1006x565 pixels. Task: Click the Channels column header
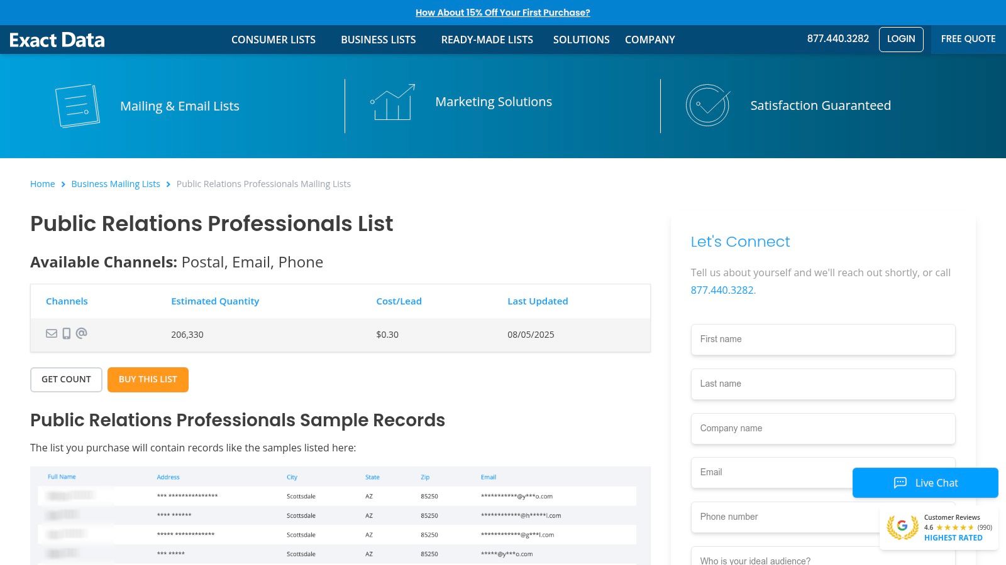coord(67,301)
